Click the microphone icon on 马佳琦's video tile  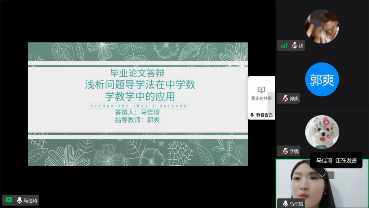285,204
